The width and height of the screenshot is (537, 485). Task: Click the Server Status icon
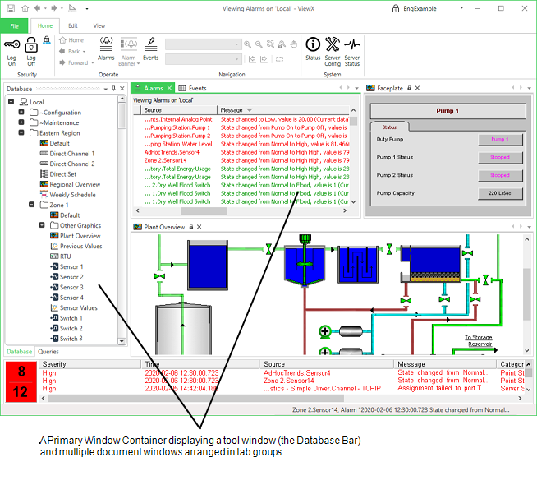[352, 44]
